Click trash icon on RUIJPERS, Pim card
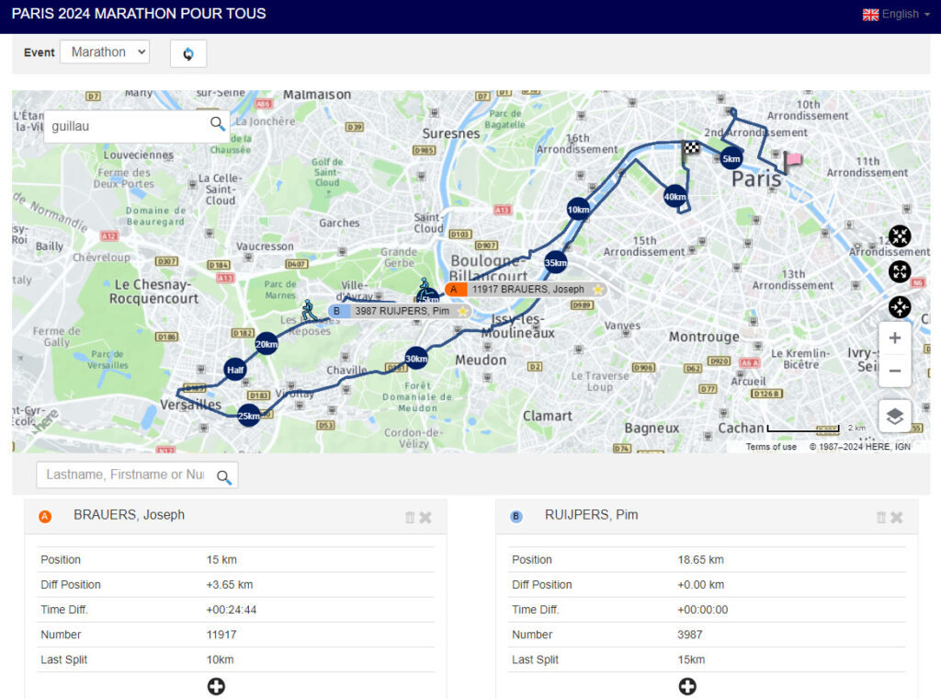The width and height of the screenshot is (941, 699). point(880,518)
